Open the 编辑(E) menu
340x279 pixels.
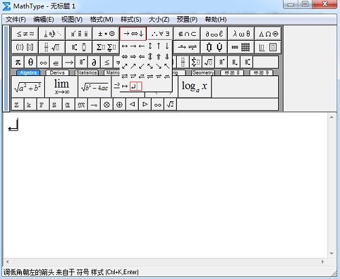[44, 20]
